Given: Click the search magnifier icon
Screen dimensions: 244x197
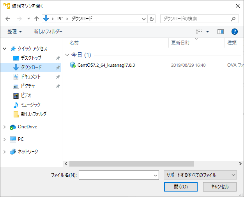Looking at the screenshot, I should coord(233,19).
